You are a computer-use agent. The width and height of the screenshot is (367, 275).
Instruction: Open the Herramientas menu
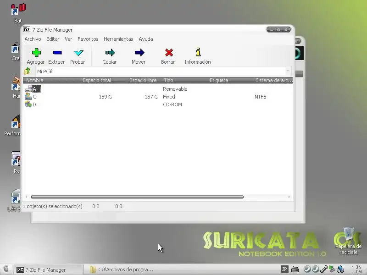point(118,39)
